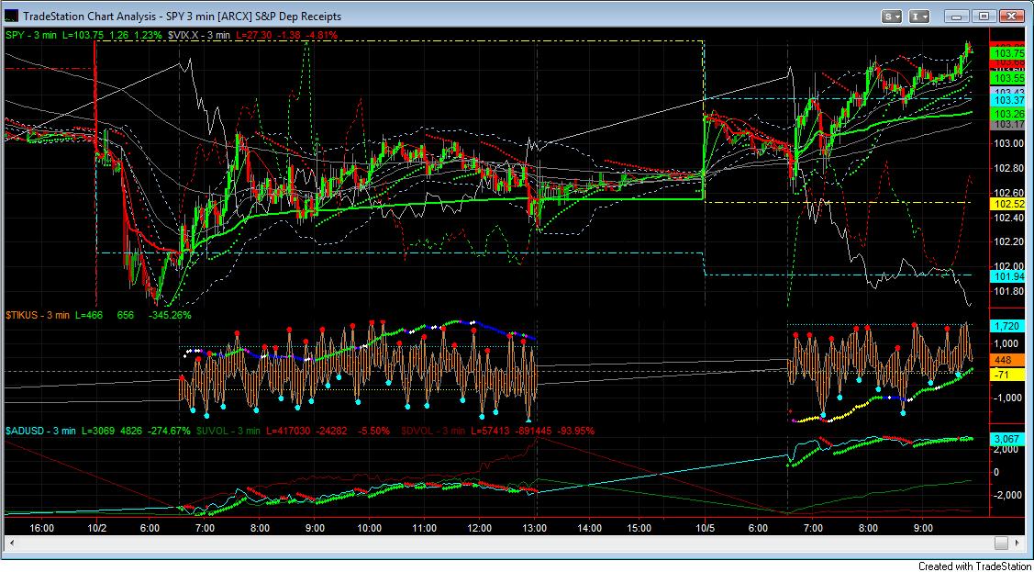The width and height of the screenshot is (1034, 572).
Task: Click the '$VIX.X - 3 min' status label
Action: tap(197, 36)
